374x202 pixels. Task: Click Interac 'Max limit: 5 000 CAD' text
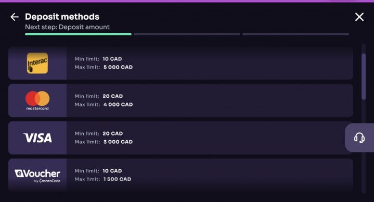tap(104, 67)
